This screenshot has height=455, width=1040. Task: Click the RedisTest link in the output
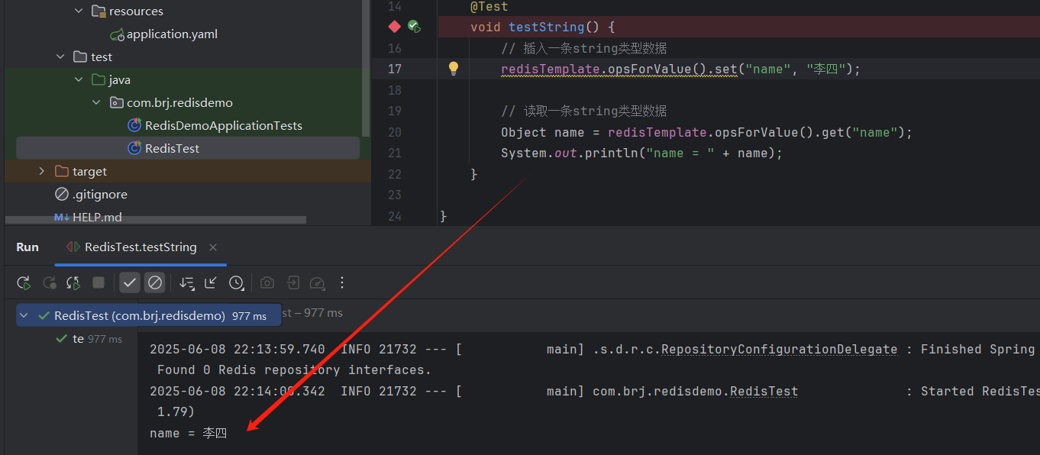tap(764, 391)
